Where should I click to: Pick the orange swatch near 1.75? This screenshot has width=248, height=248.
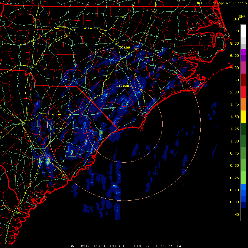pyautogui.click(x=243, y=104)
